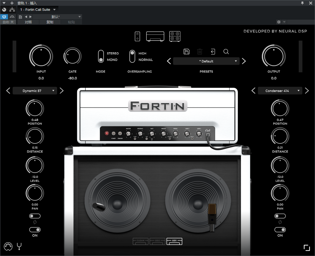Select next left microphone type

click(61, 91)
